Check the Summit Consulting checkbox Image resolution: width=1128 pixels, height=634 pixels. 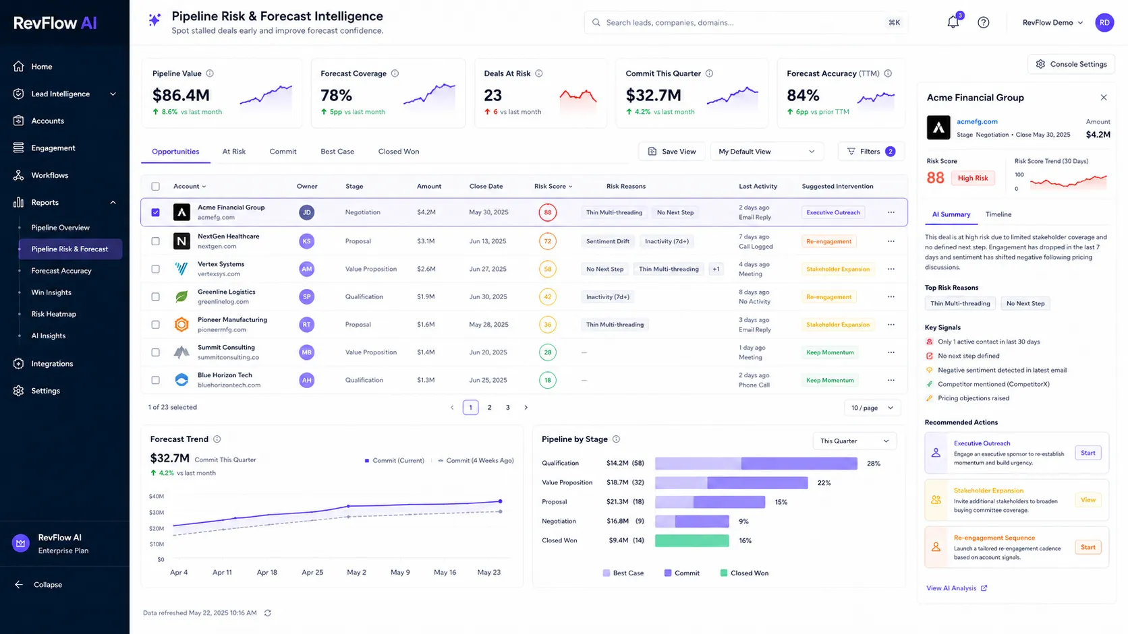tap(156, 352)
